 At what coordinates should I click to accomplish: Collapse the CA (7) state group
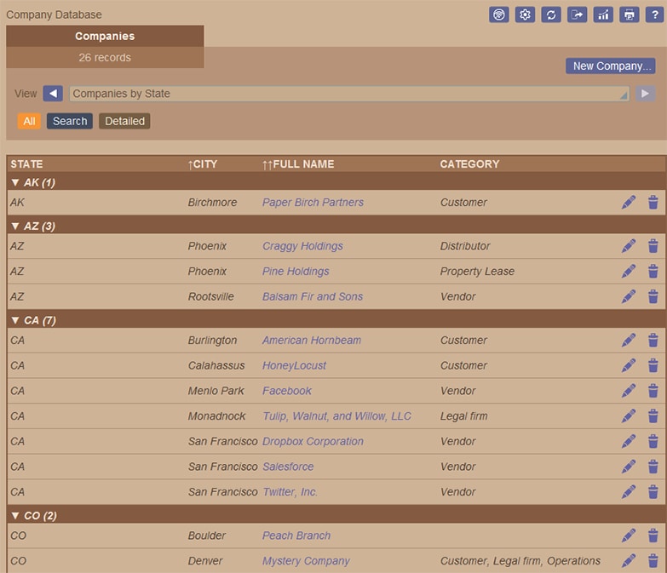[x=15, y=320]
